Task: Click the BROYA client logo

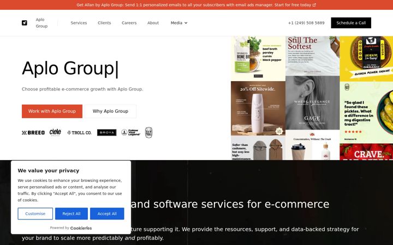Action: (x=107, y=132)
